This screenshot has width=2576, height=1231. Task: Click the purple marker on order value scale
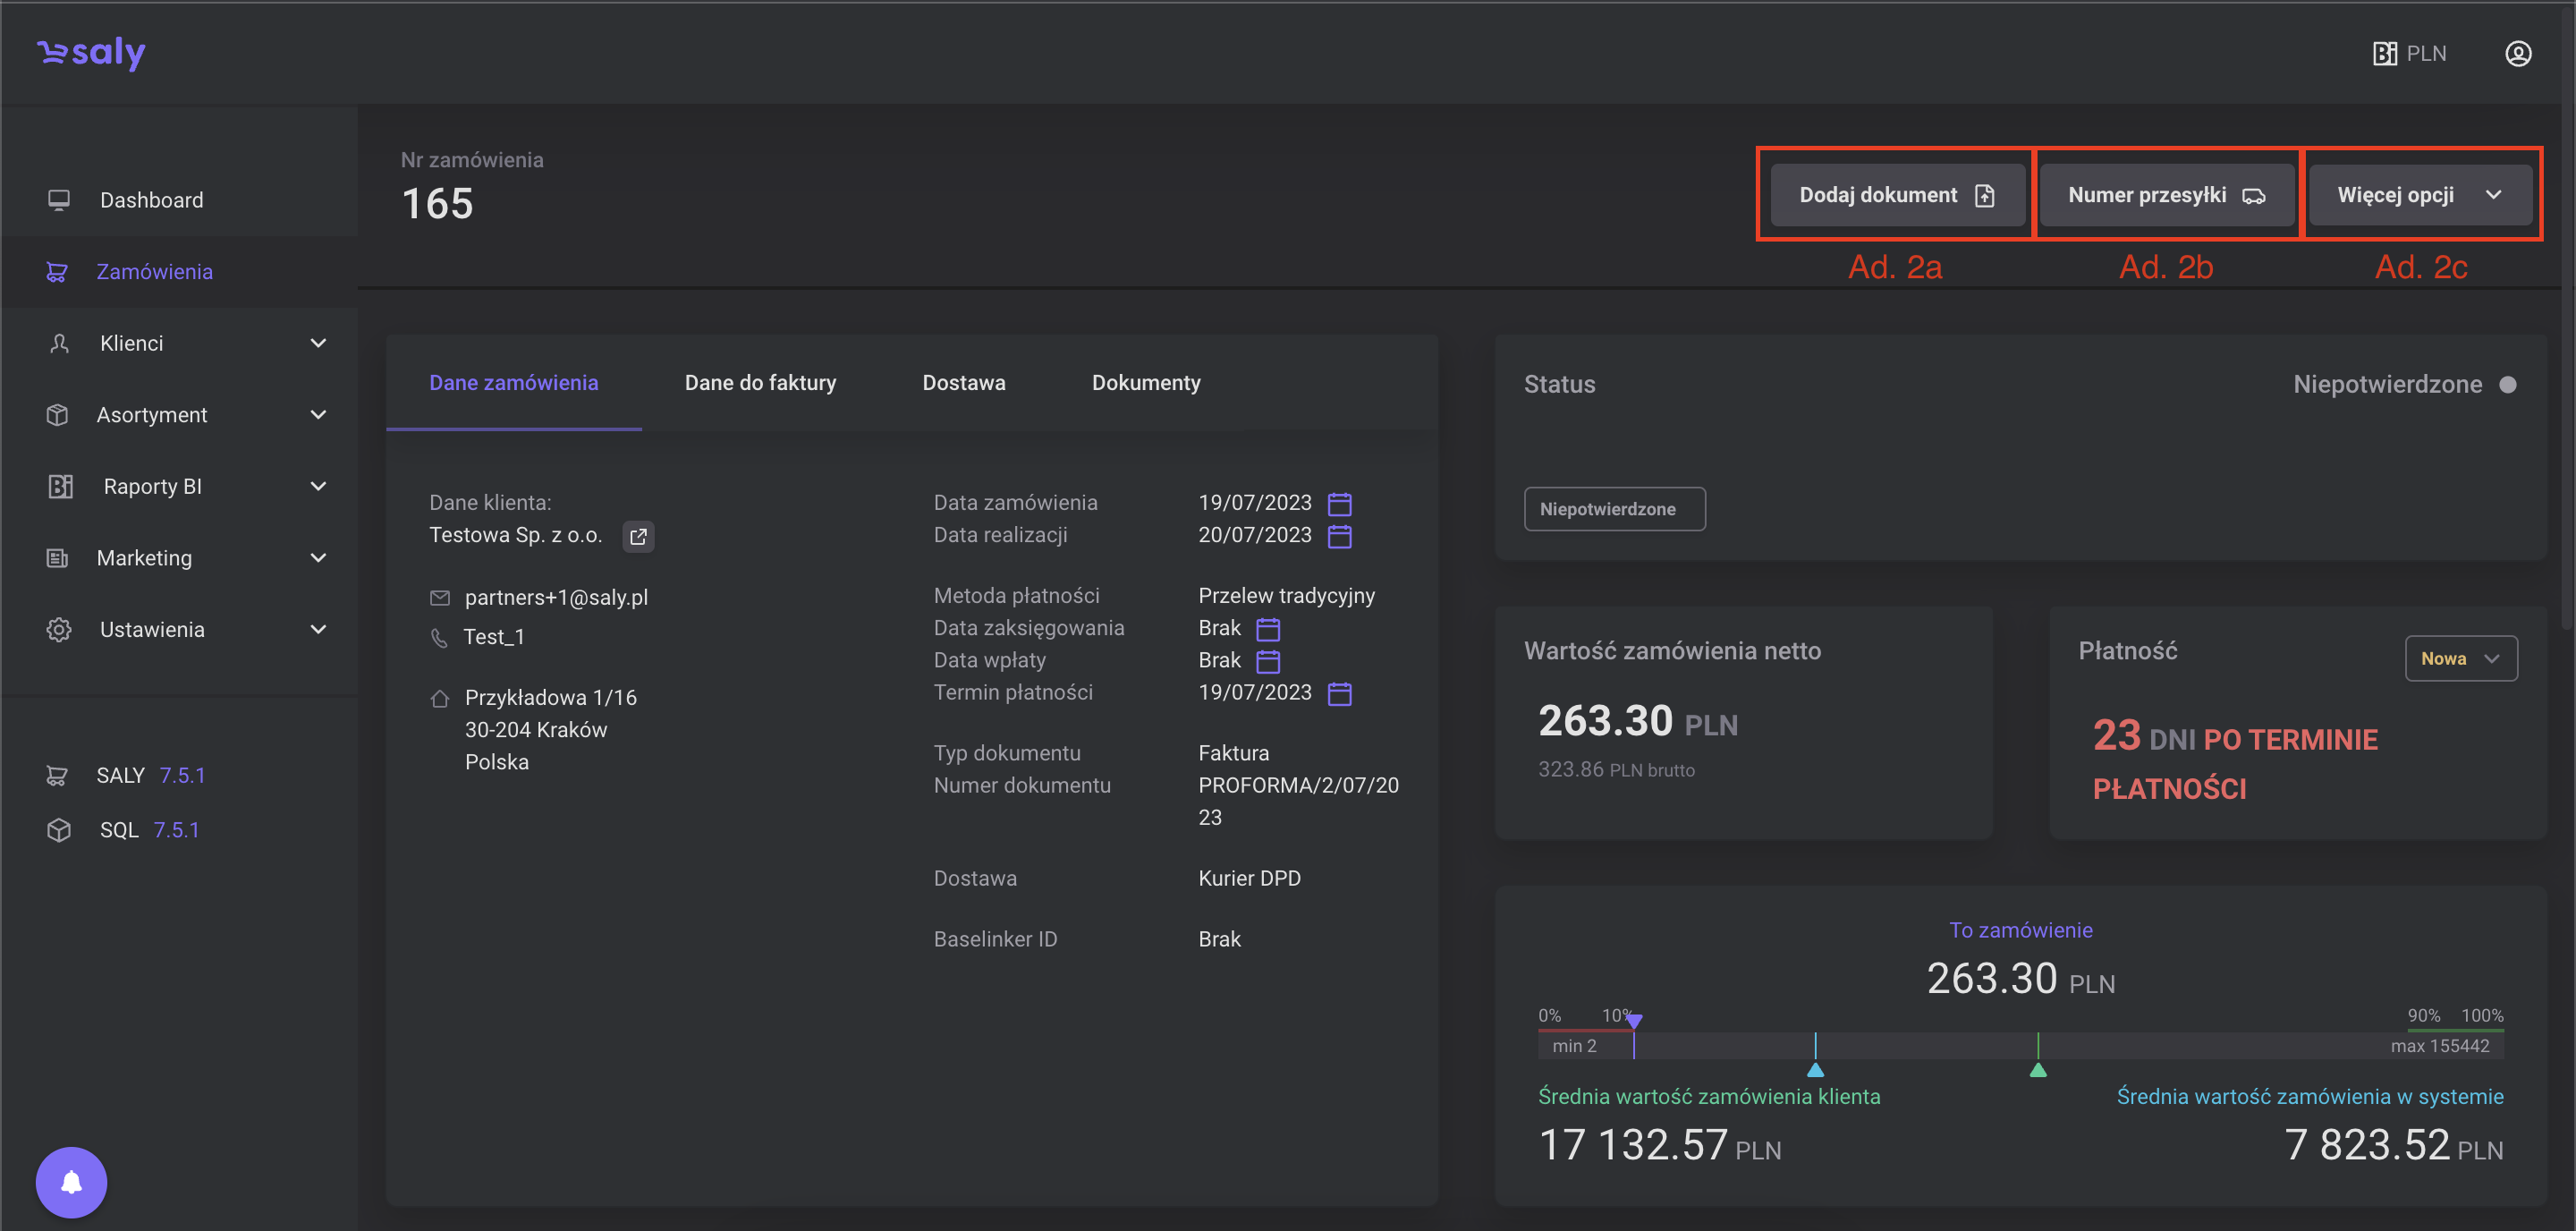coord(1633,1021)
